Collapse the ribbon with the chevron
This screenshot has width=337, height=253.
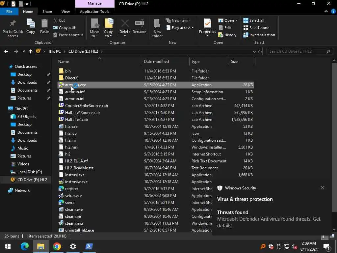coord(326,12)
